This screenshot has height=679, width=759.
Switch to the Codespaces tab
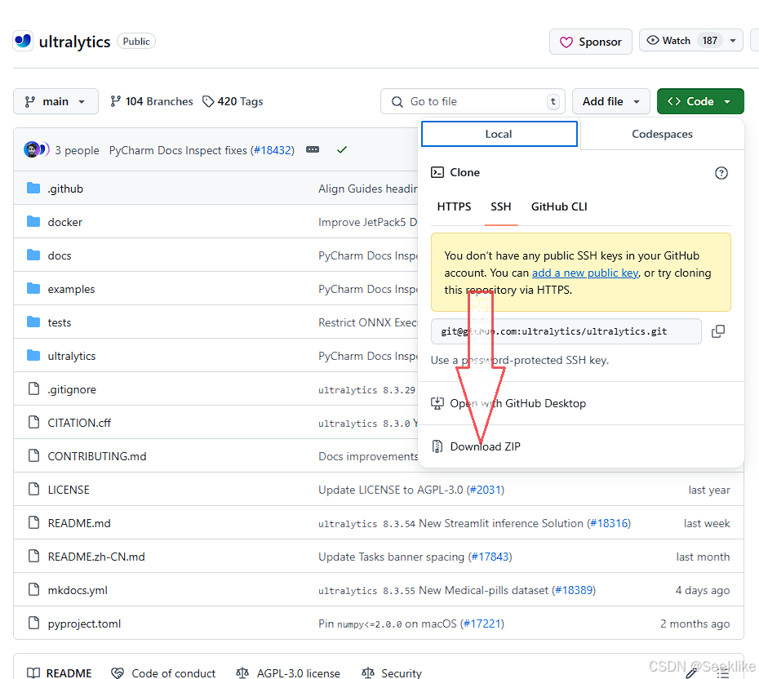click(662, 134)
